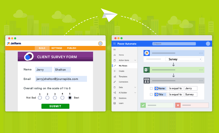
Task: Open the Condition step ellipsis menu
Action: 201,80
